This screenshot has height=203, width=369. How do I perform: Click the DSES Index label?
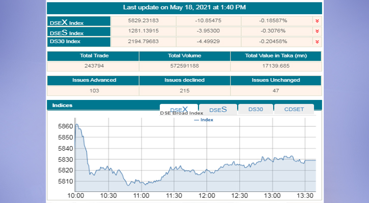67,32
